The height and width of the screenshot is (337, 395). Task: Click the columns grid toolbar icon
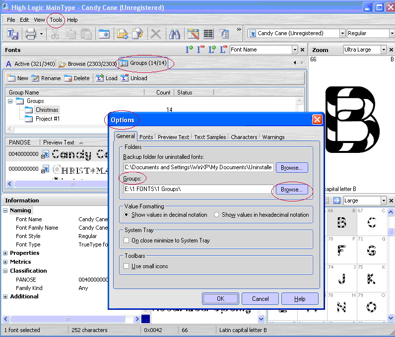[x=208, y=34]
